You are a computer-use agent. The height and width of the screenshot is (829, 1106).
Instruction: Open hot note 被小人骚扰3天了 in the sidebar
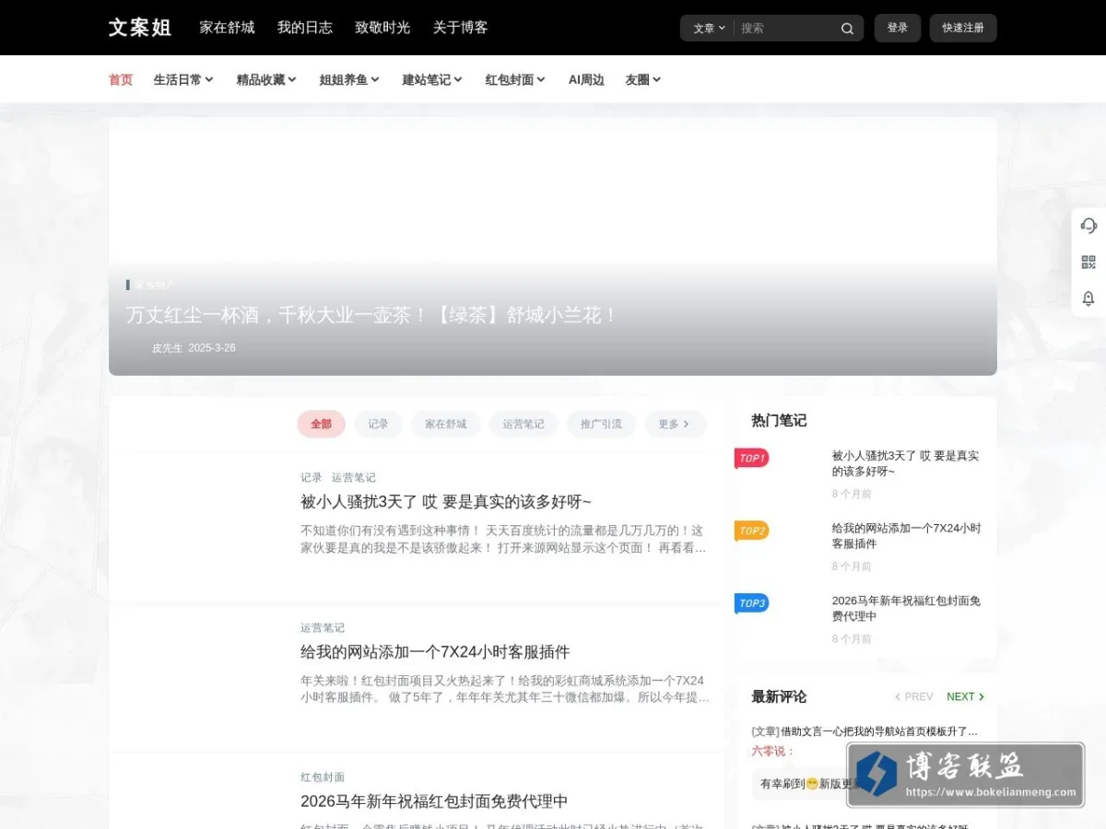[906, 463]
